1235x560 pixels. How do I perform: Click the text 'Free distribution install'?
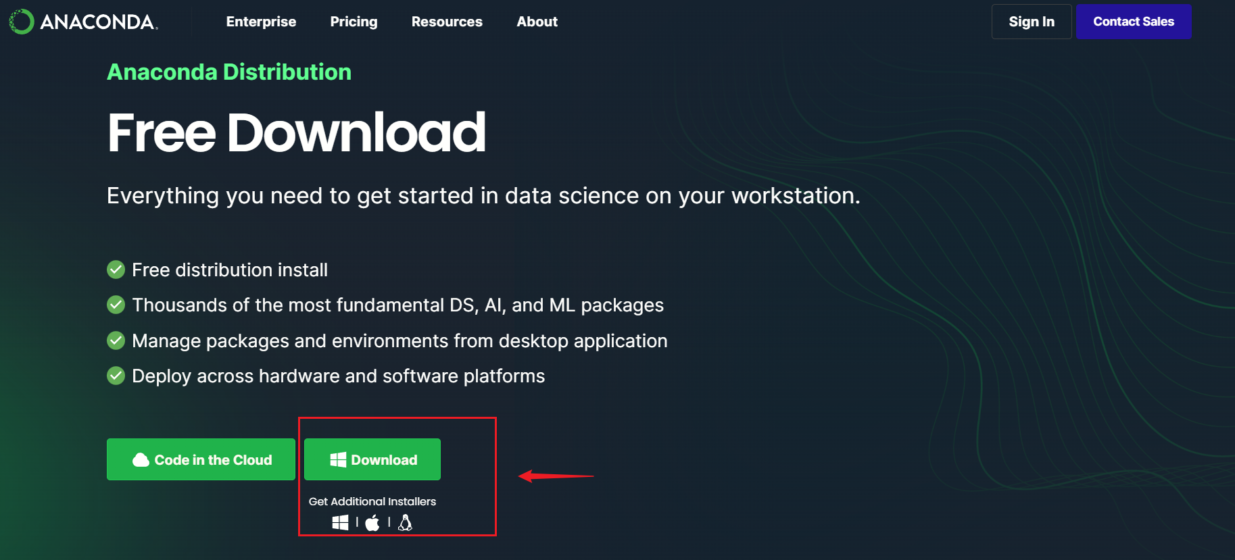pos(230,270)
